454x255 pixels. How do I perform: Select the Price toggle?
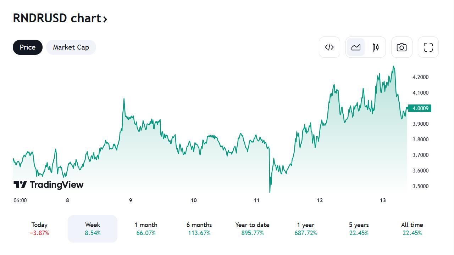point(28,47)
